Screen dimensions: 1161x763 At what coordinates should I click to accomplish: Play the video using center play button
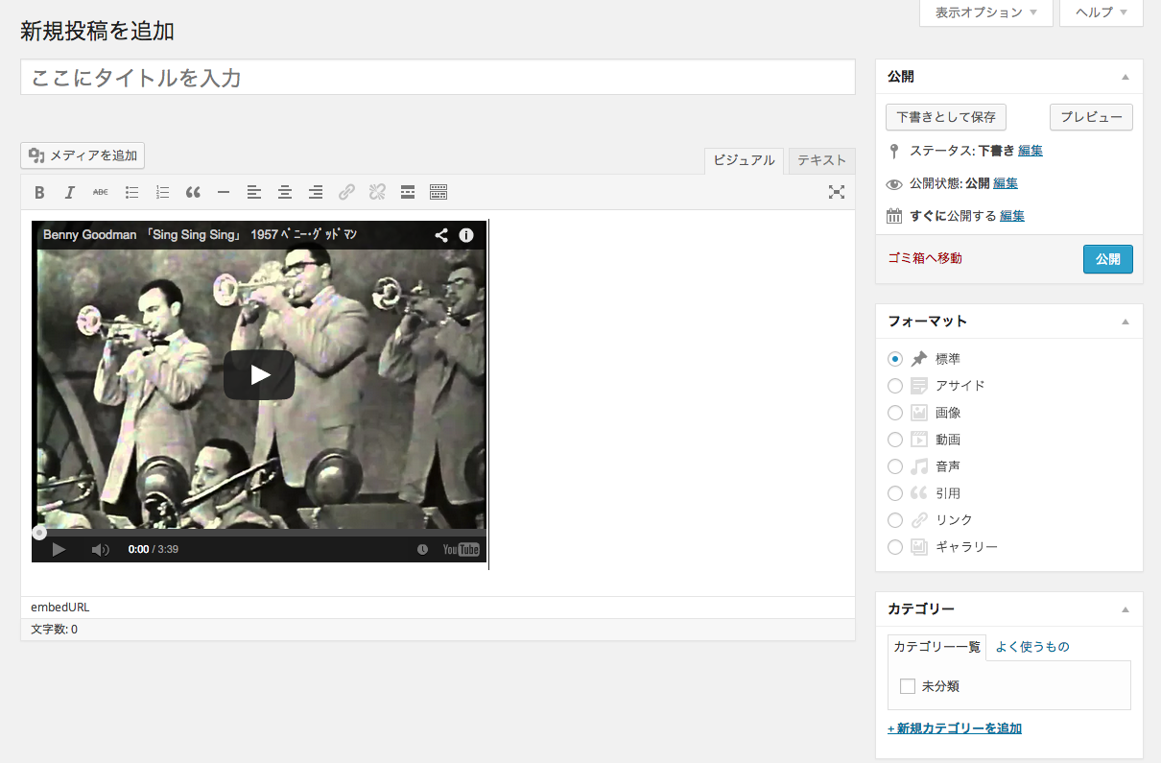(259, 374)
